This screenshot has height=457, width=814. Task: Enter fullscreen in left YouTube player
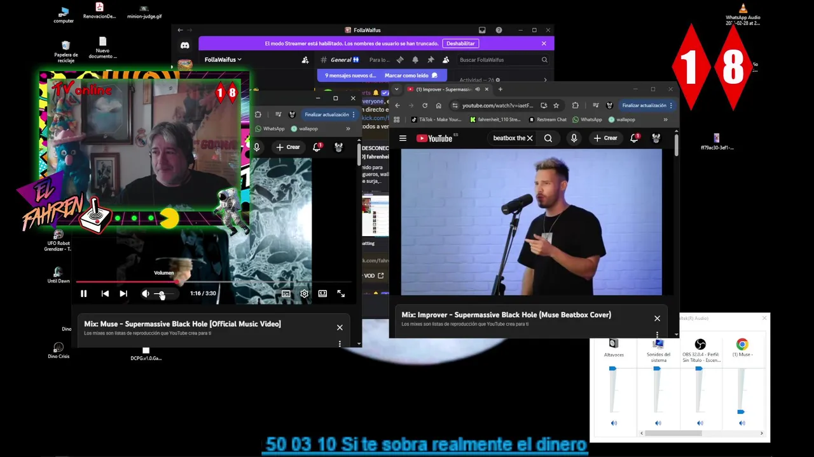(x=341, y=293)
